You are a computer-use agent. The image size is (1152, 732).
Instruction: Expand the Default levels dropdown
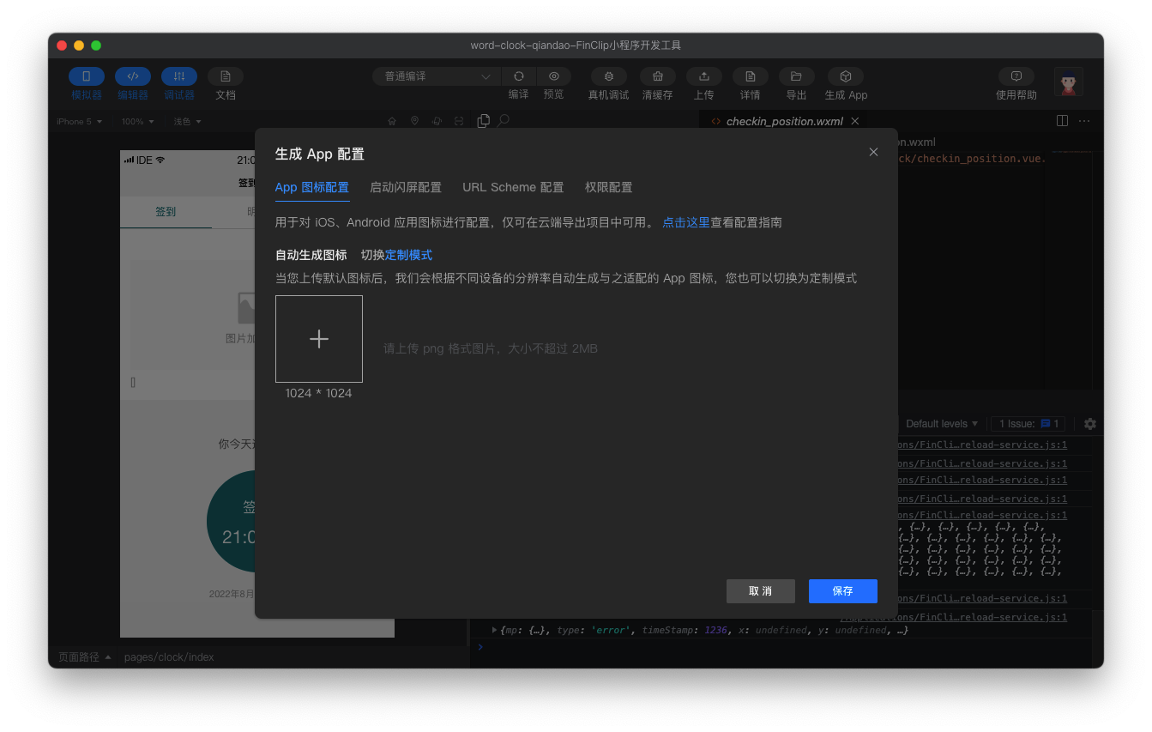click(x=941, y=424)
